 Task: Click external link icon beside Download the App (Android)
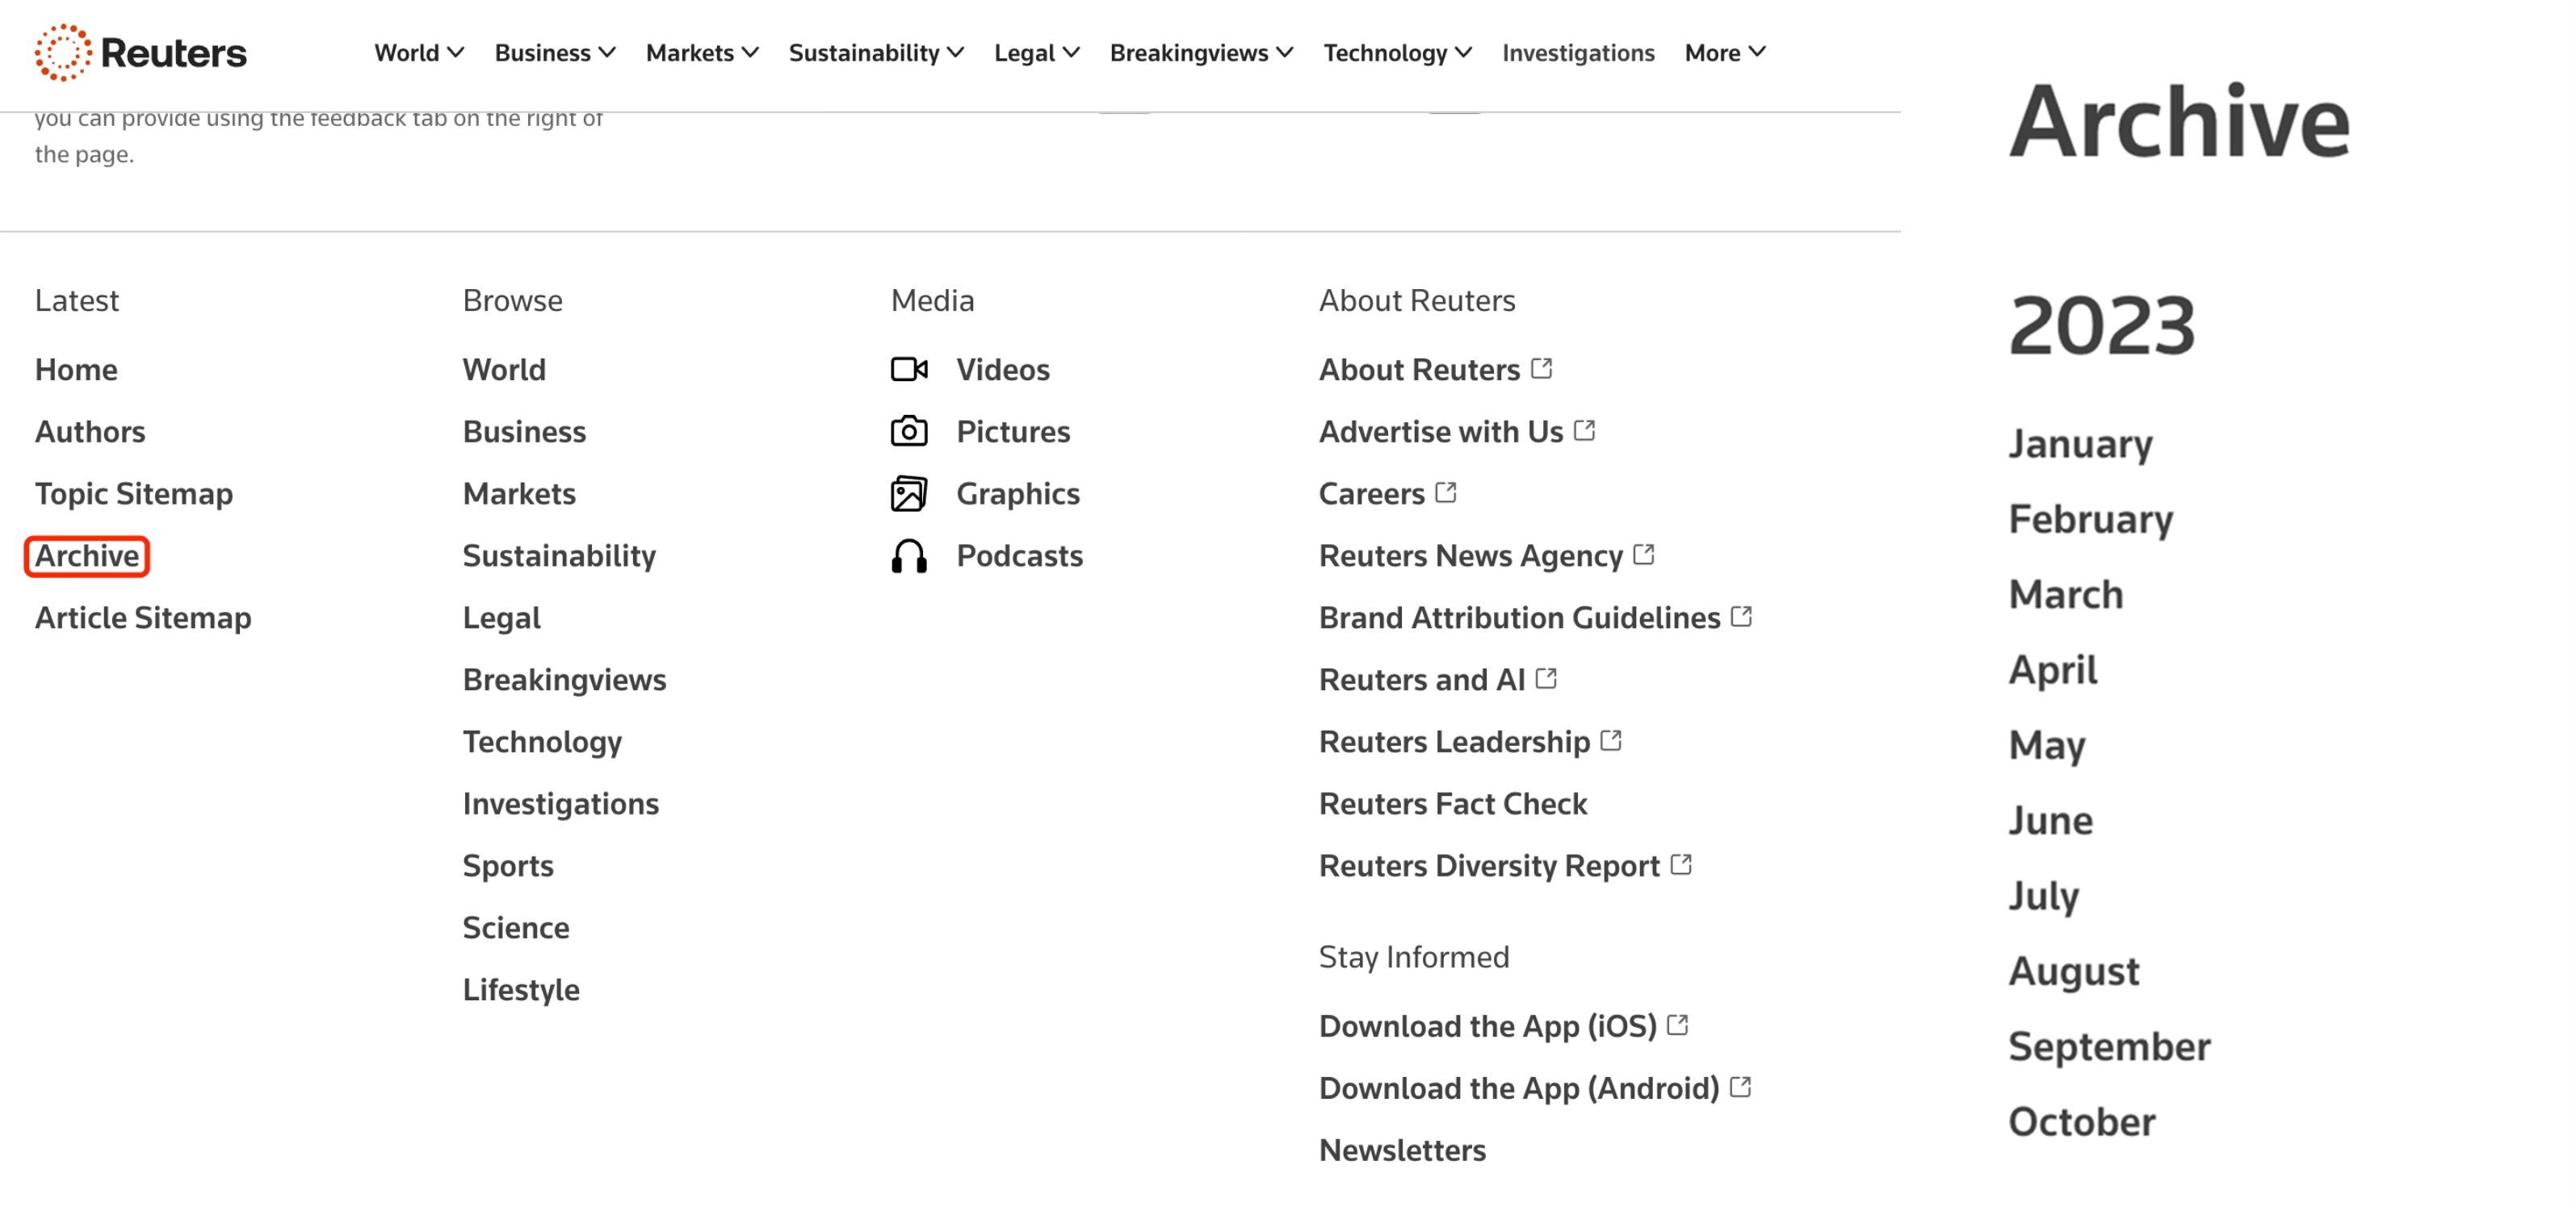pos(1741,1087)
